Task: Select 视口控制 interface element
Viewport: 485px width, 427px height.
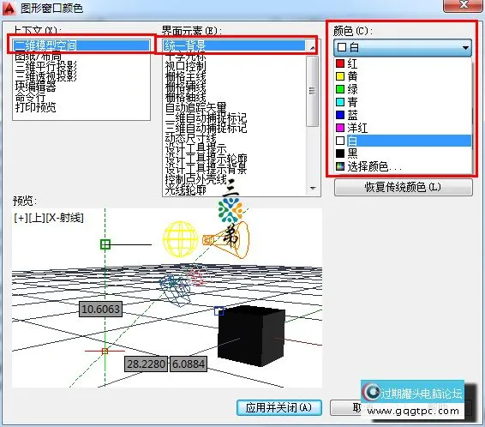Action: tap(185, 66)
